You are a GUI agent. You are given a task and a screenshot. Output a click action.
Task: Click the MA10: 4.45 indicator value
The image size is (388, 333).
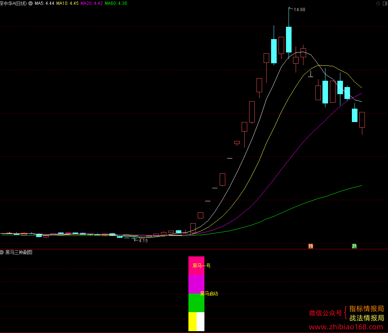[67, 3]
